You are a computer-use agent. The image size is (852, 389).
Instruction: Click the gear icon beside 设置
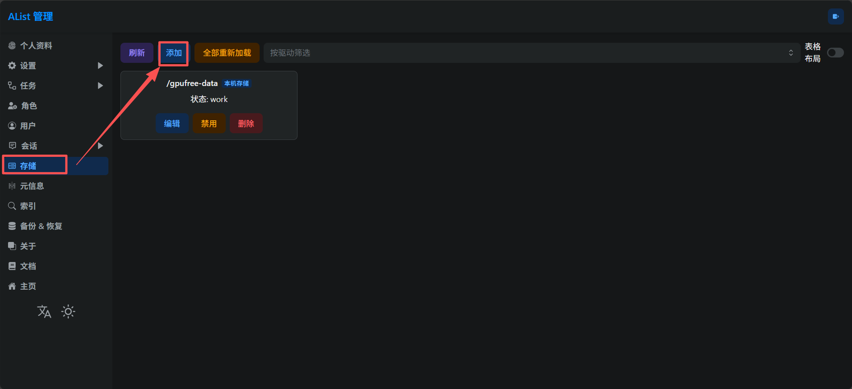(12, 66)
